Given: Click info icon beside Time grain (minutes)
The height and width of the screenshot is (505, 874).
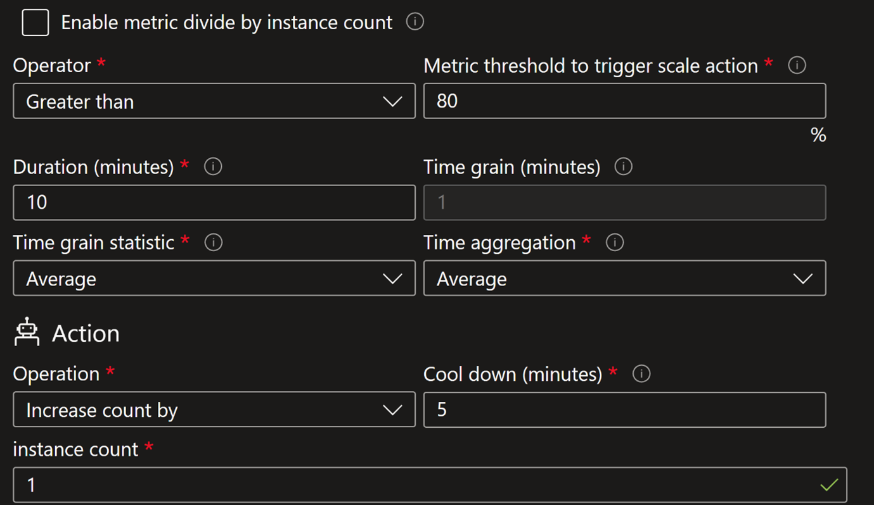Looking at the screenshot, I should pos(623,166).
